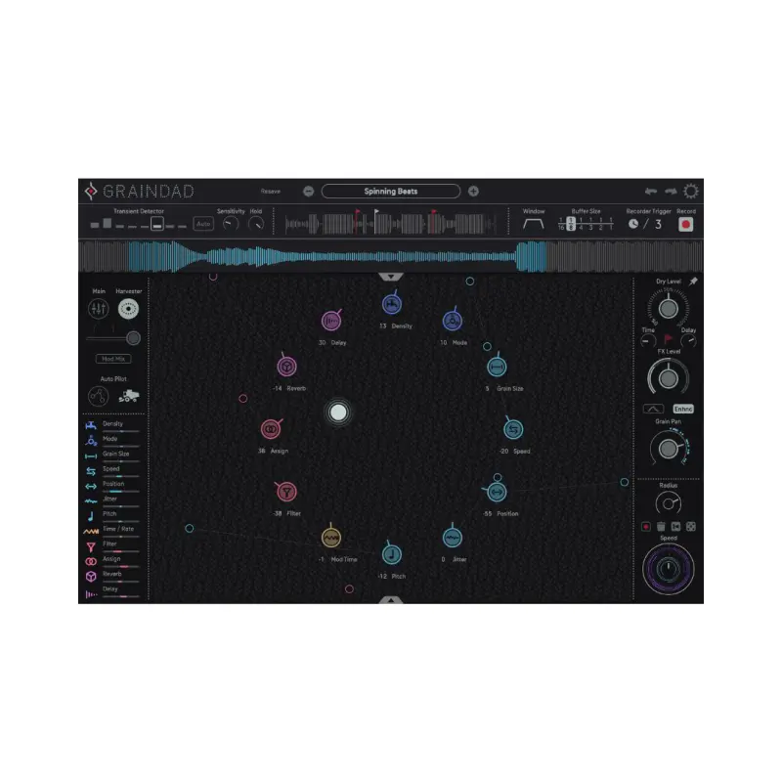782x782 pixels.
Task: Click the Dry Level knob
Action: pos(669,309)
